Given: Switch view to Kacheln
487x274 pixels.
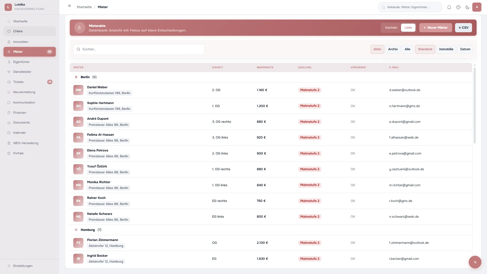Looking at the screenshot, I should [x=391, y=28].
